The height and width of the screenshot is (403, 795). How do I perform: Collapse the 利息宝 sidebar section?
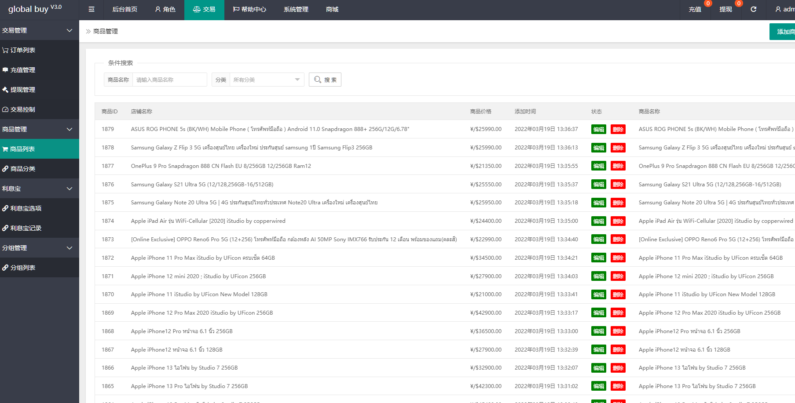tap(39, 189)
